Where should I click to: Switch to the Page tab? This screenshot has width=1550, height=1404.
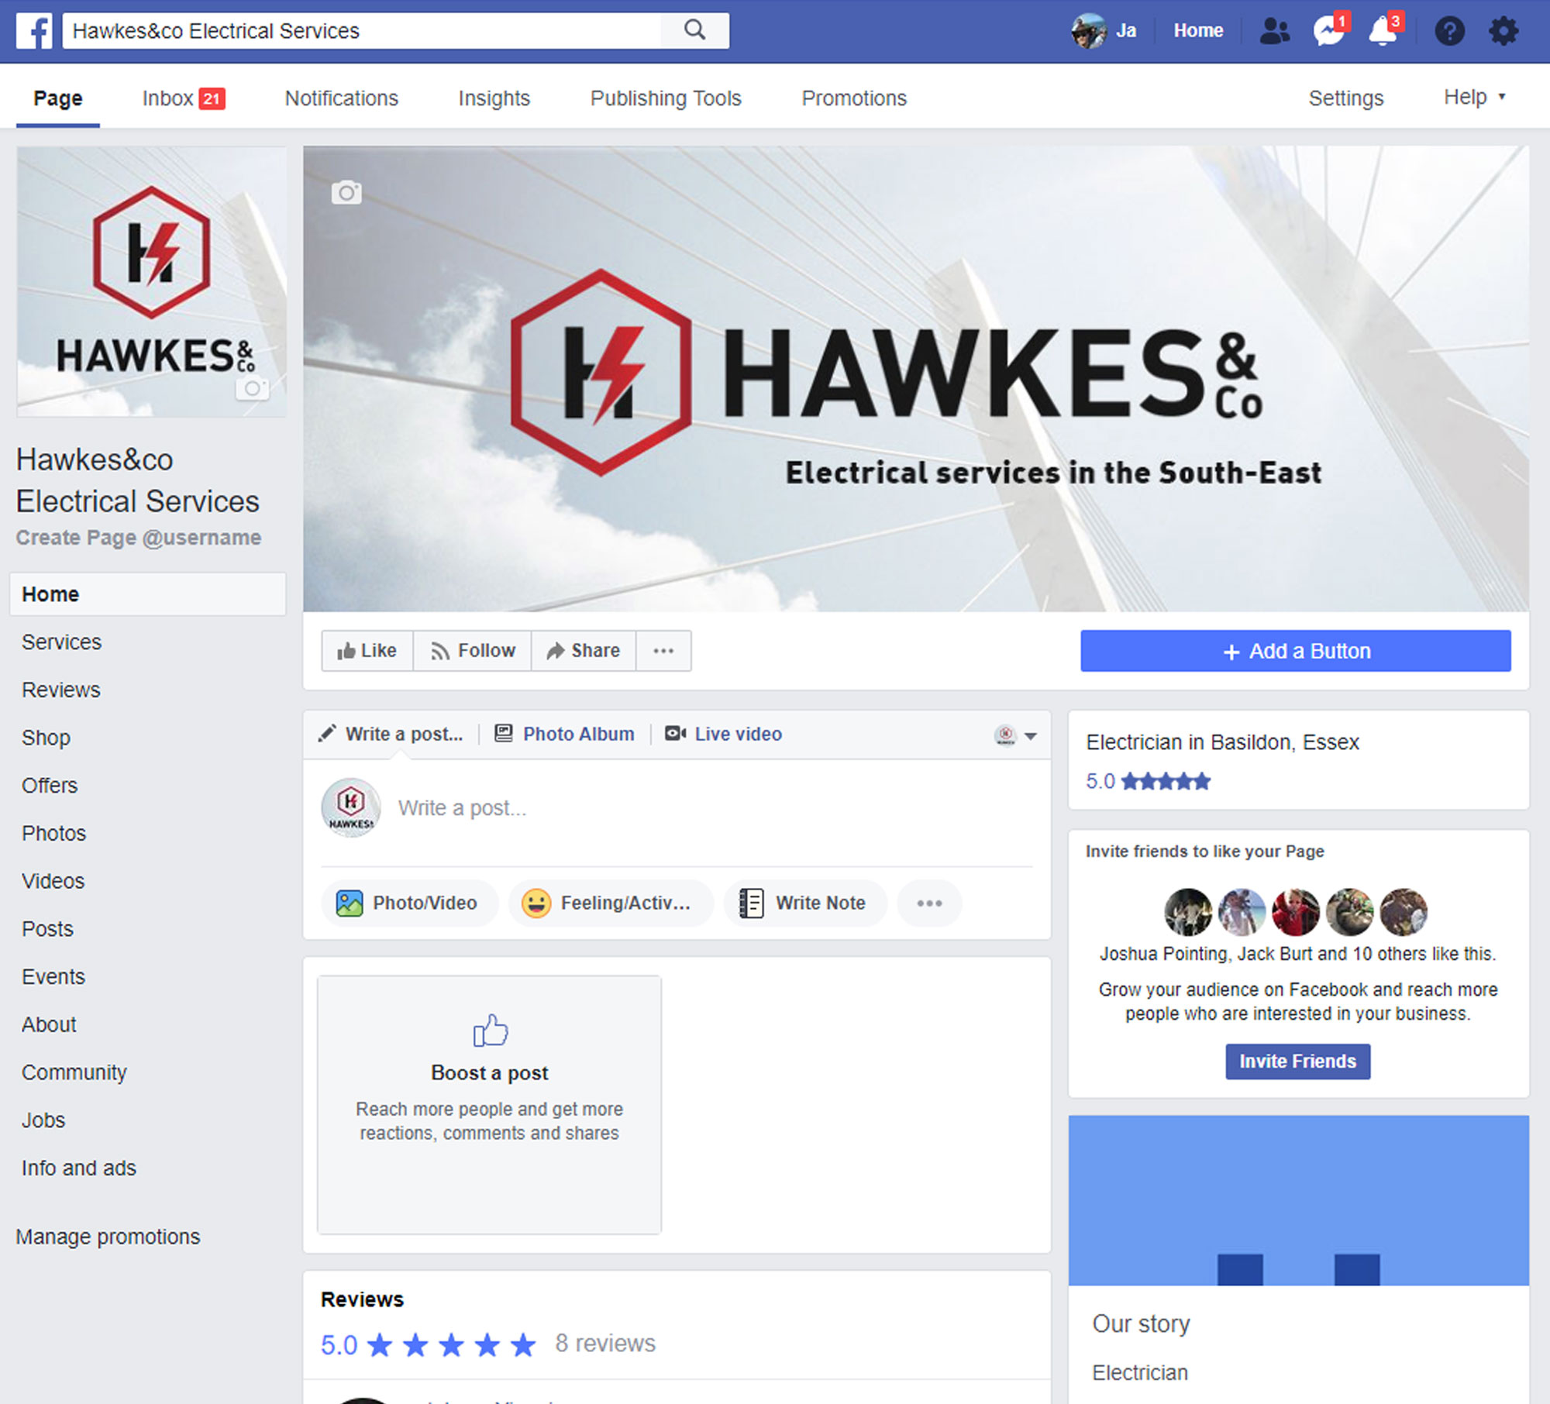tap(58, 98)
